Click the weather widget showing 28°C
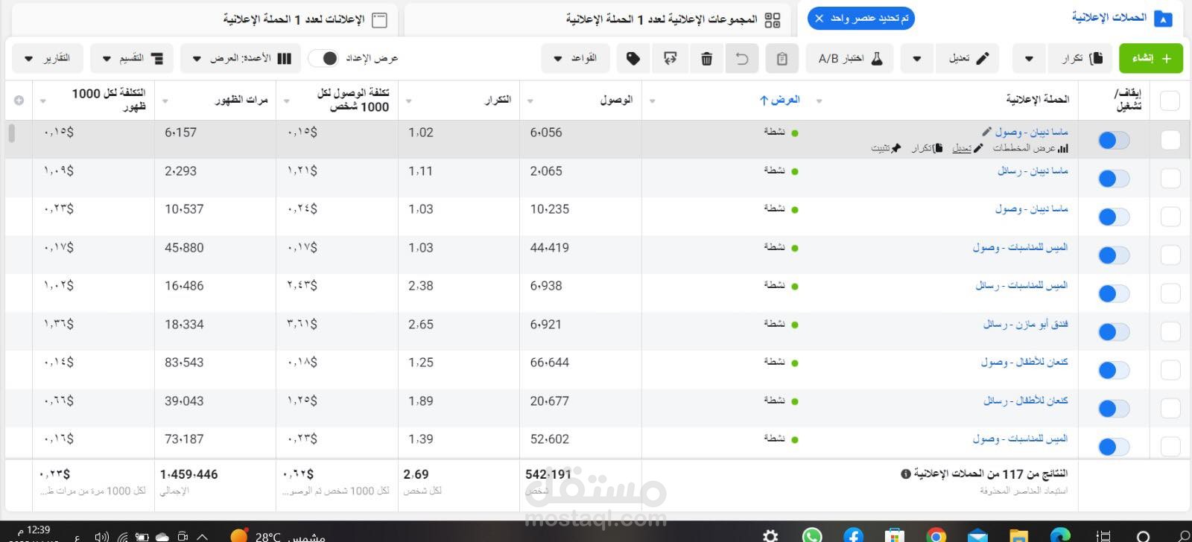Image resolution: width=1192 pixels, height=542 pixels. tap(277, 535)
